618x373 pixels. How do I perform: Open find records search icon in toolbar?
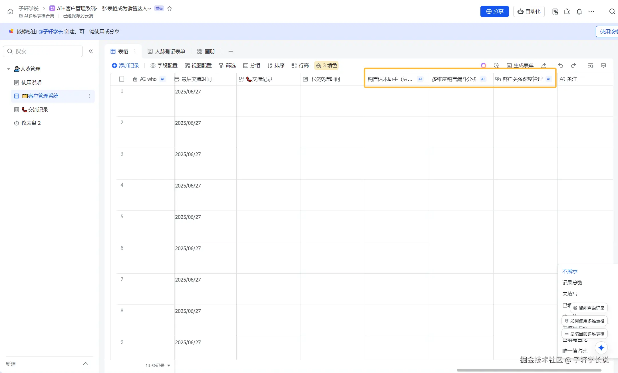click(x=591, y=66)
